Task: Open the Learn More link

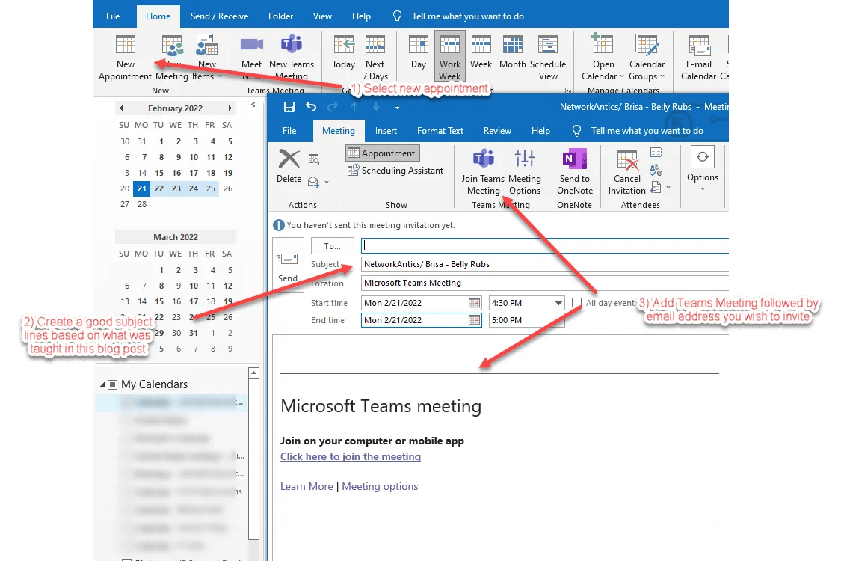Action: tap(307, 487)
